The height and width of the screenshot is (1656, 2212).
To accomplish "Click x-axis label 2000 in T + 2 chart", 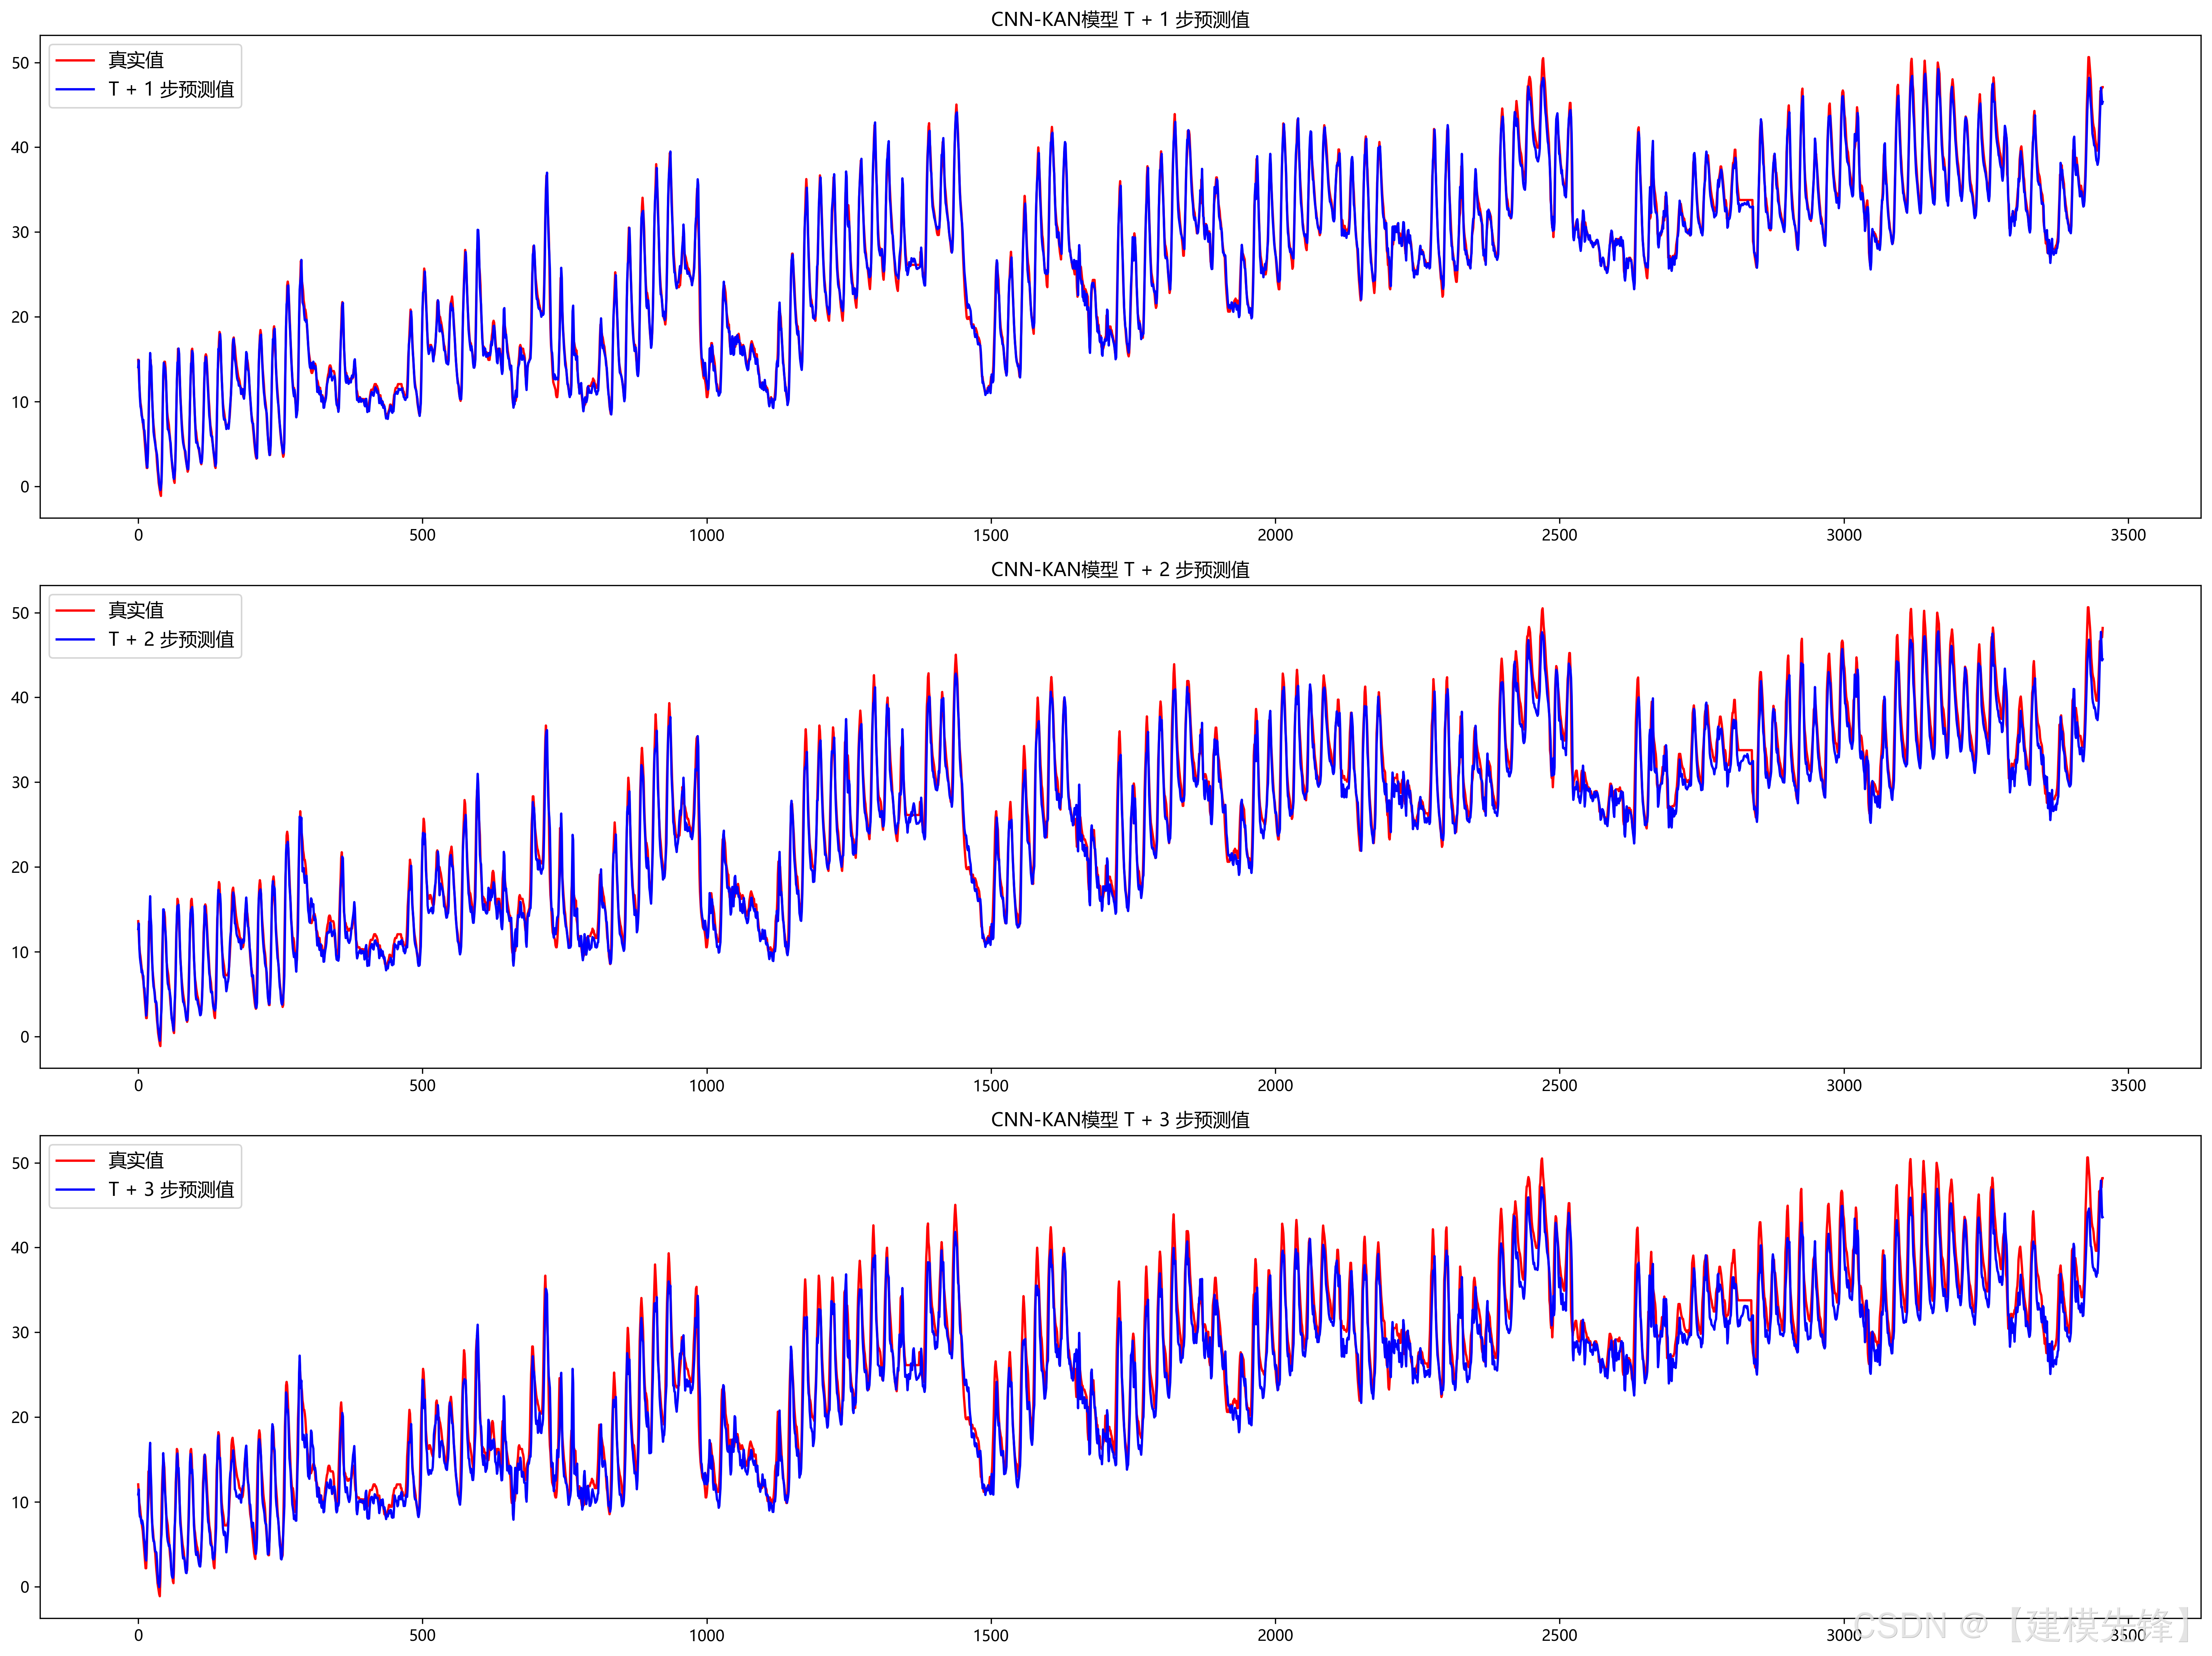I will 1275,1085.
